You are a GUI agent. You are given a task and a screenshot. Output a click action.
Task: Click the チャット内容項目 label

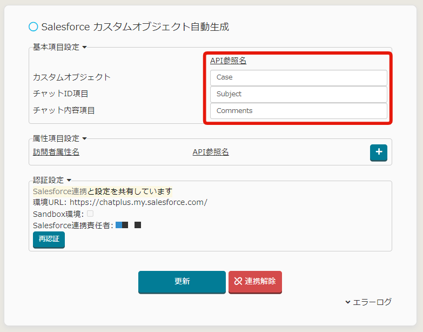[x=64, y=110]
